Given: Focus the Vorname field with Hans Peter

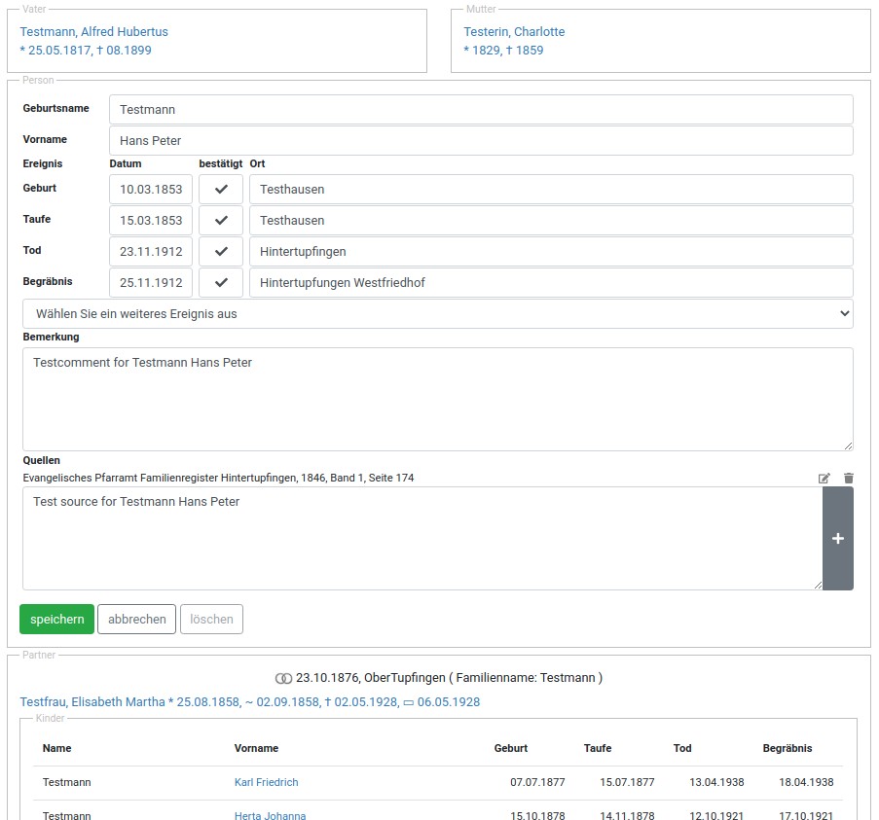Looking at the screenshot, I should (481, 141).
